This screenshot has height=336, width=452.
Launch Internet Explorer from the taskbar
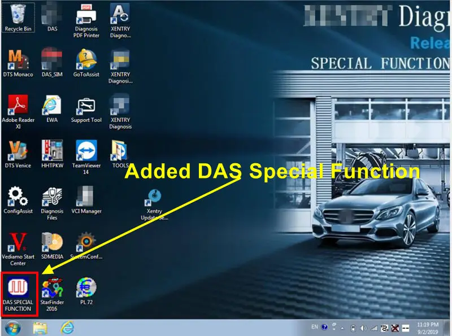67,328
